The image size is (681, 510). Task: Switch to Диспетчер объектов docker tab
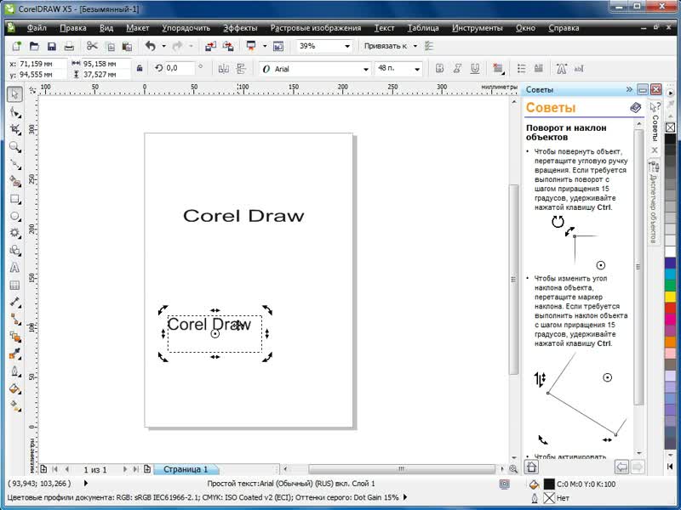(x=653, y=202)
